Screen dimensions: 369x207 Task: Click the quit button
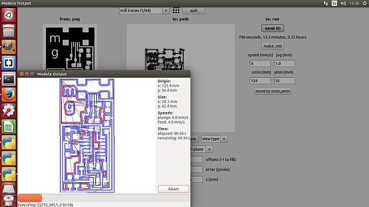click(194, 10)
